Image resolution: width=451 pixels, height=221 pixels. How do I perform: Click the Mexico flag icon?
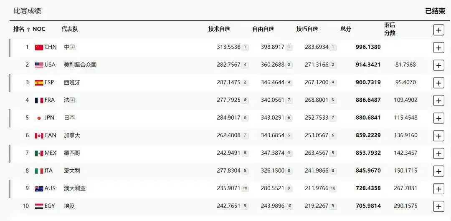click(x=39, y=153)
